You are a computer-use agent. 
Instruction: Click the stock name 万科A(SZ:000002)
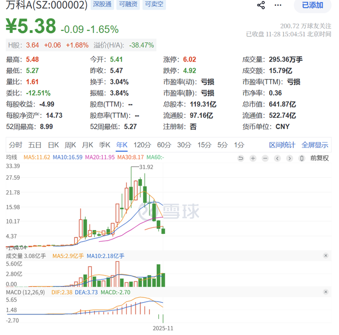tap(47, 5)
